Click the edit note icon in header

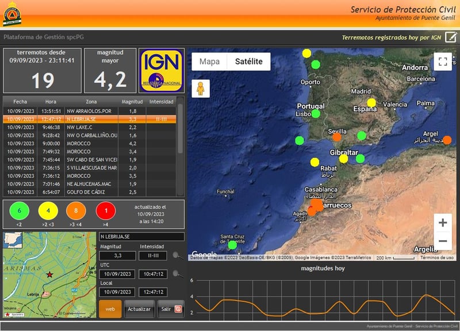(451, 38)
